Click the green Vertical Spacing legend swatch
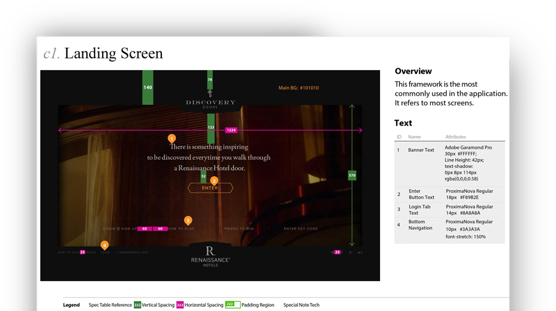This screenshot has height=311, width=556. coord(137,305)
